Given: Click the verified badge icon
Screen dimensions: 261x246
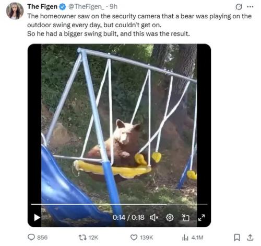Looking at the screenshot, I should click(x=63, y=7).
